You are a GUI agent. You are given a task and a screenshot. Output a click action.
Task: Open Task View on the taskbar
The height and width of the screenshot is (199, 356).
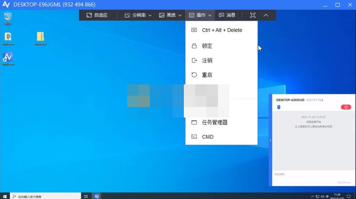coord(86,196)
